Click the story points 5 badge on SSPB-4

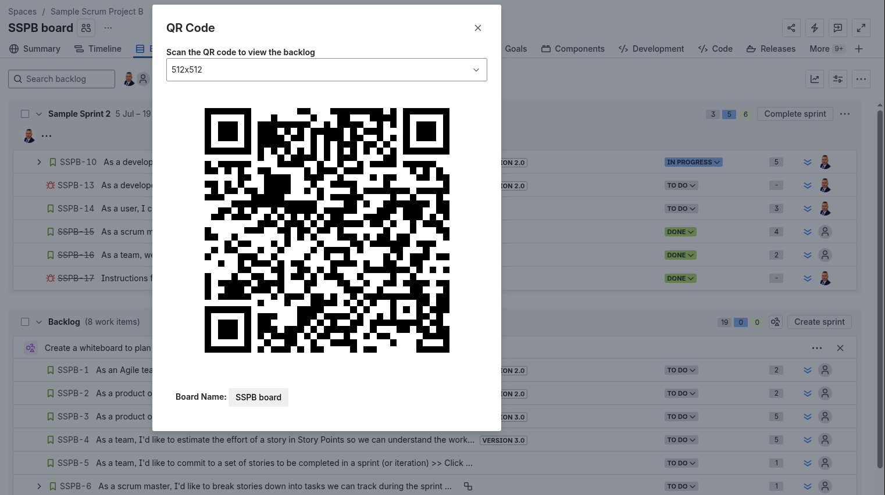tap(776, 440)
